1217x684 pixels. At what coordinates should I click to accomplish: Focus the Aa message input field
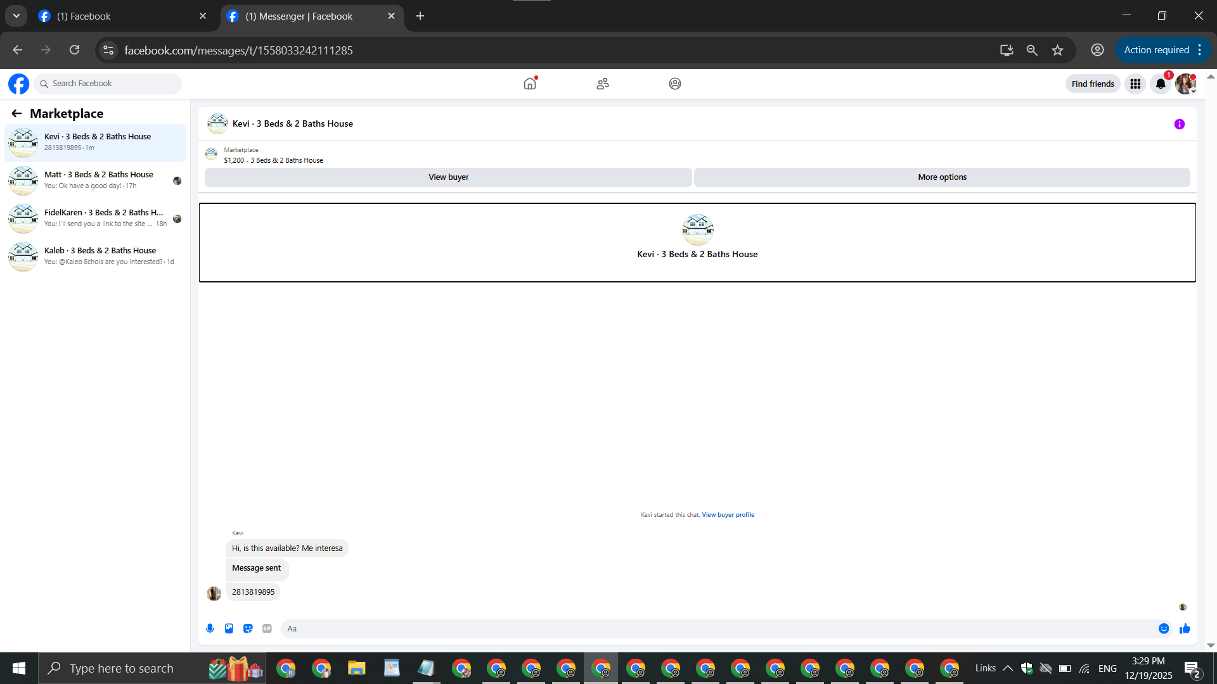(716, 628)
